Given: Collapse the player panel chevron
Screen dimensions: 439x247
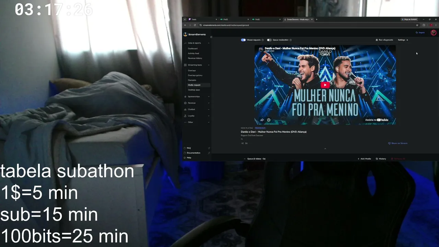Looking at the screenshot, I should pyautogui.click(x=325, y=149).
